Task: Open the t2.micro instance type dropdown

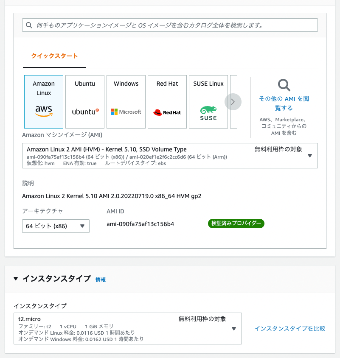Action: tap(128, 329)
